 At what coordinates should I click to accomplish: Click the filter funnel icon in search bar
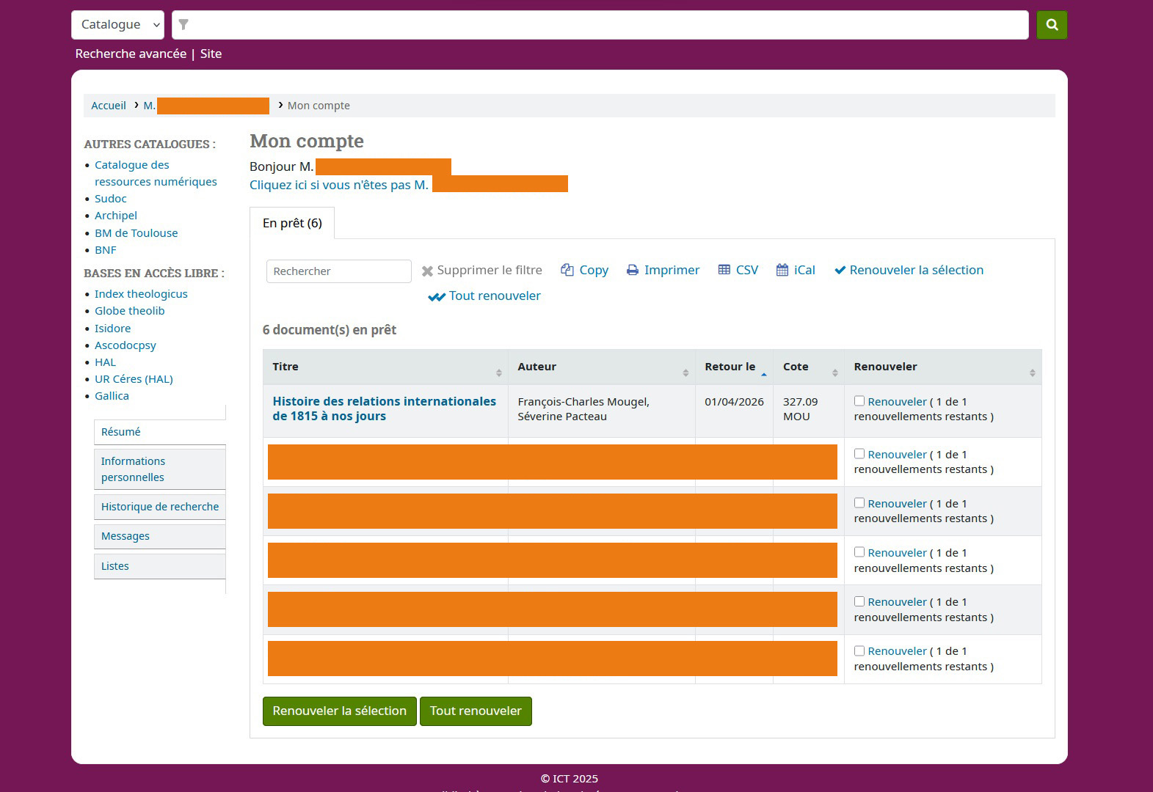pyautogui.click(x=184, y=25)
